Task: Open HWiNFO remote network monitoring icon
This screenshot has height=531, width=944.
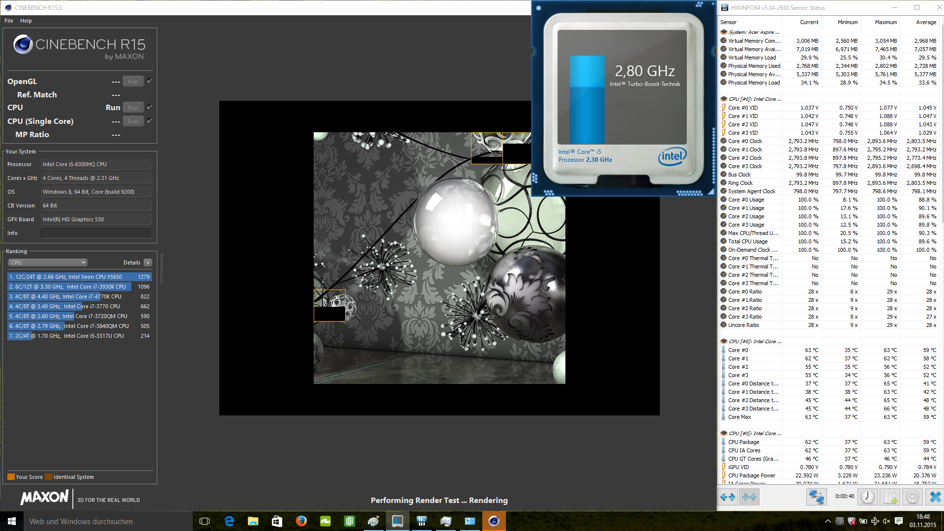Action: (x=816, y=497)
